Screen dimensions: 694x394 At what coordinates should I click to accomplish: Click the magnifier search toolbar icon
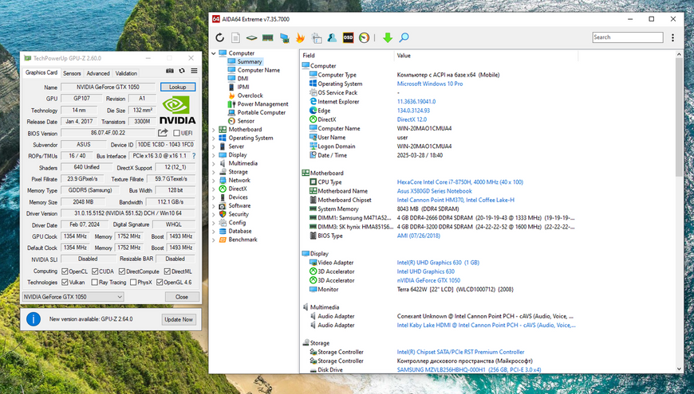[x=404, y=38]
